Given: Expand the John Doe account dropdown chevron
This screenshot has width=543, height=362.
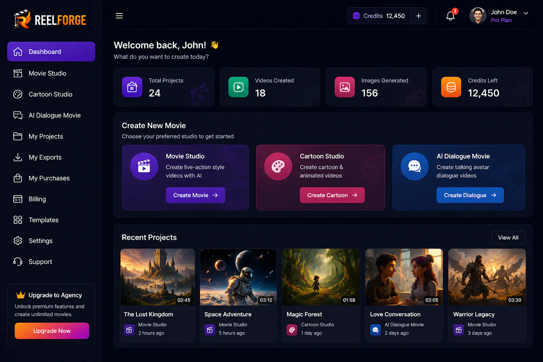Looking at the screenshot, I should point(526,13).
